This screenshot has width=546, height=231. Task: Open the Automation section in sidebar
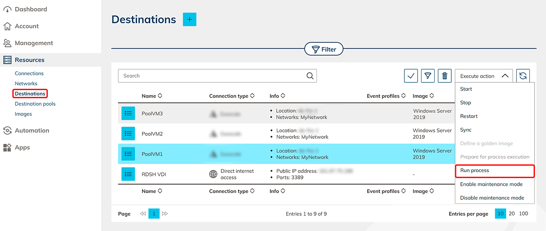click(x=32, y=131)
